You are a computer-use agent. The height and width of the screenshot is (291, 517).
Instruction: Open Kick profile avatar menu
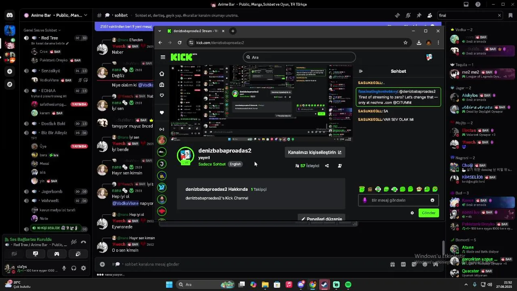[429, 57]
